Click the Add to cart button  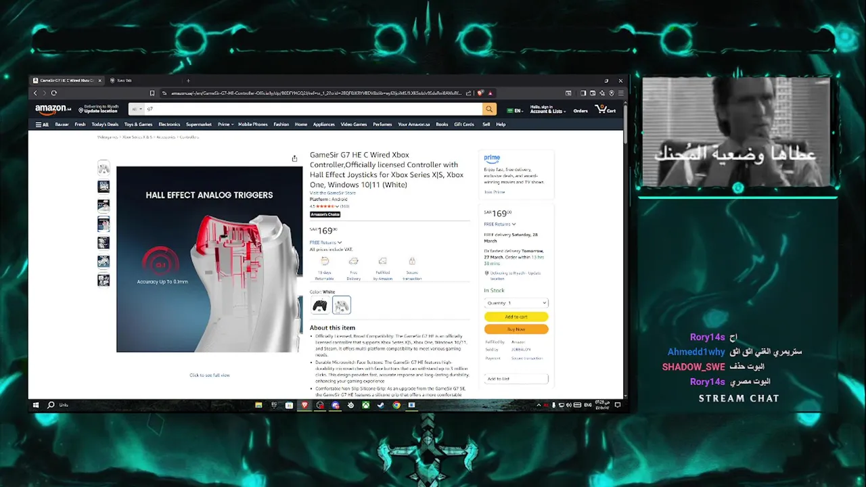click(x=516, y=317)
